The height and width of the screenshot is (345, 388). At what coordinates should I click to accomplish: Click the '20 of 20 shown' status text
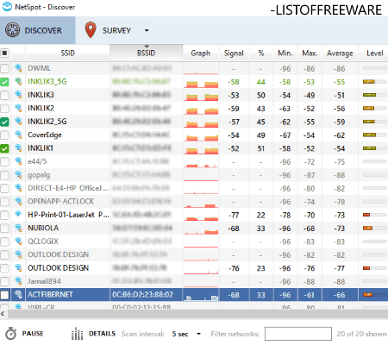(x=361, y=334)
